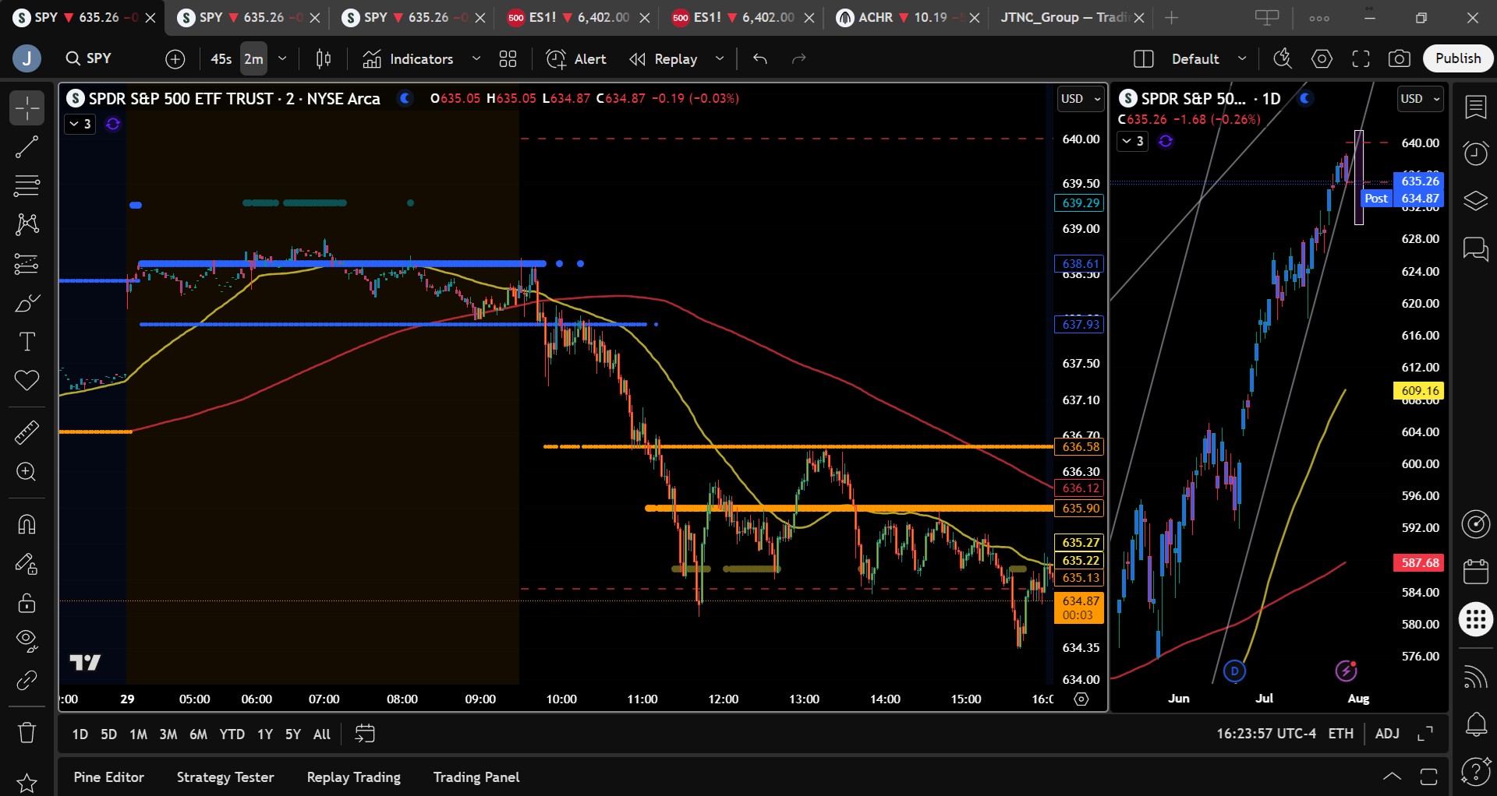
Task: Collapse the indicator legend on main chart
Action: [x=80, y=124]
